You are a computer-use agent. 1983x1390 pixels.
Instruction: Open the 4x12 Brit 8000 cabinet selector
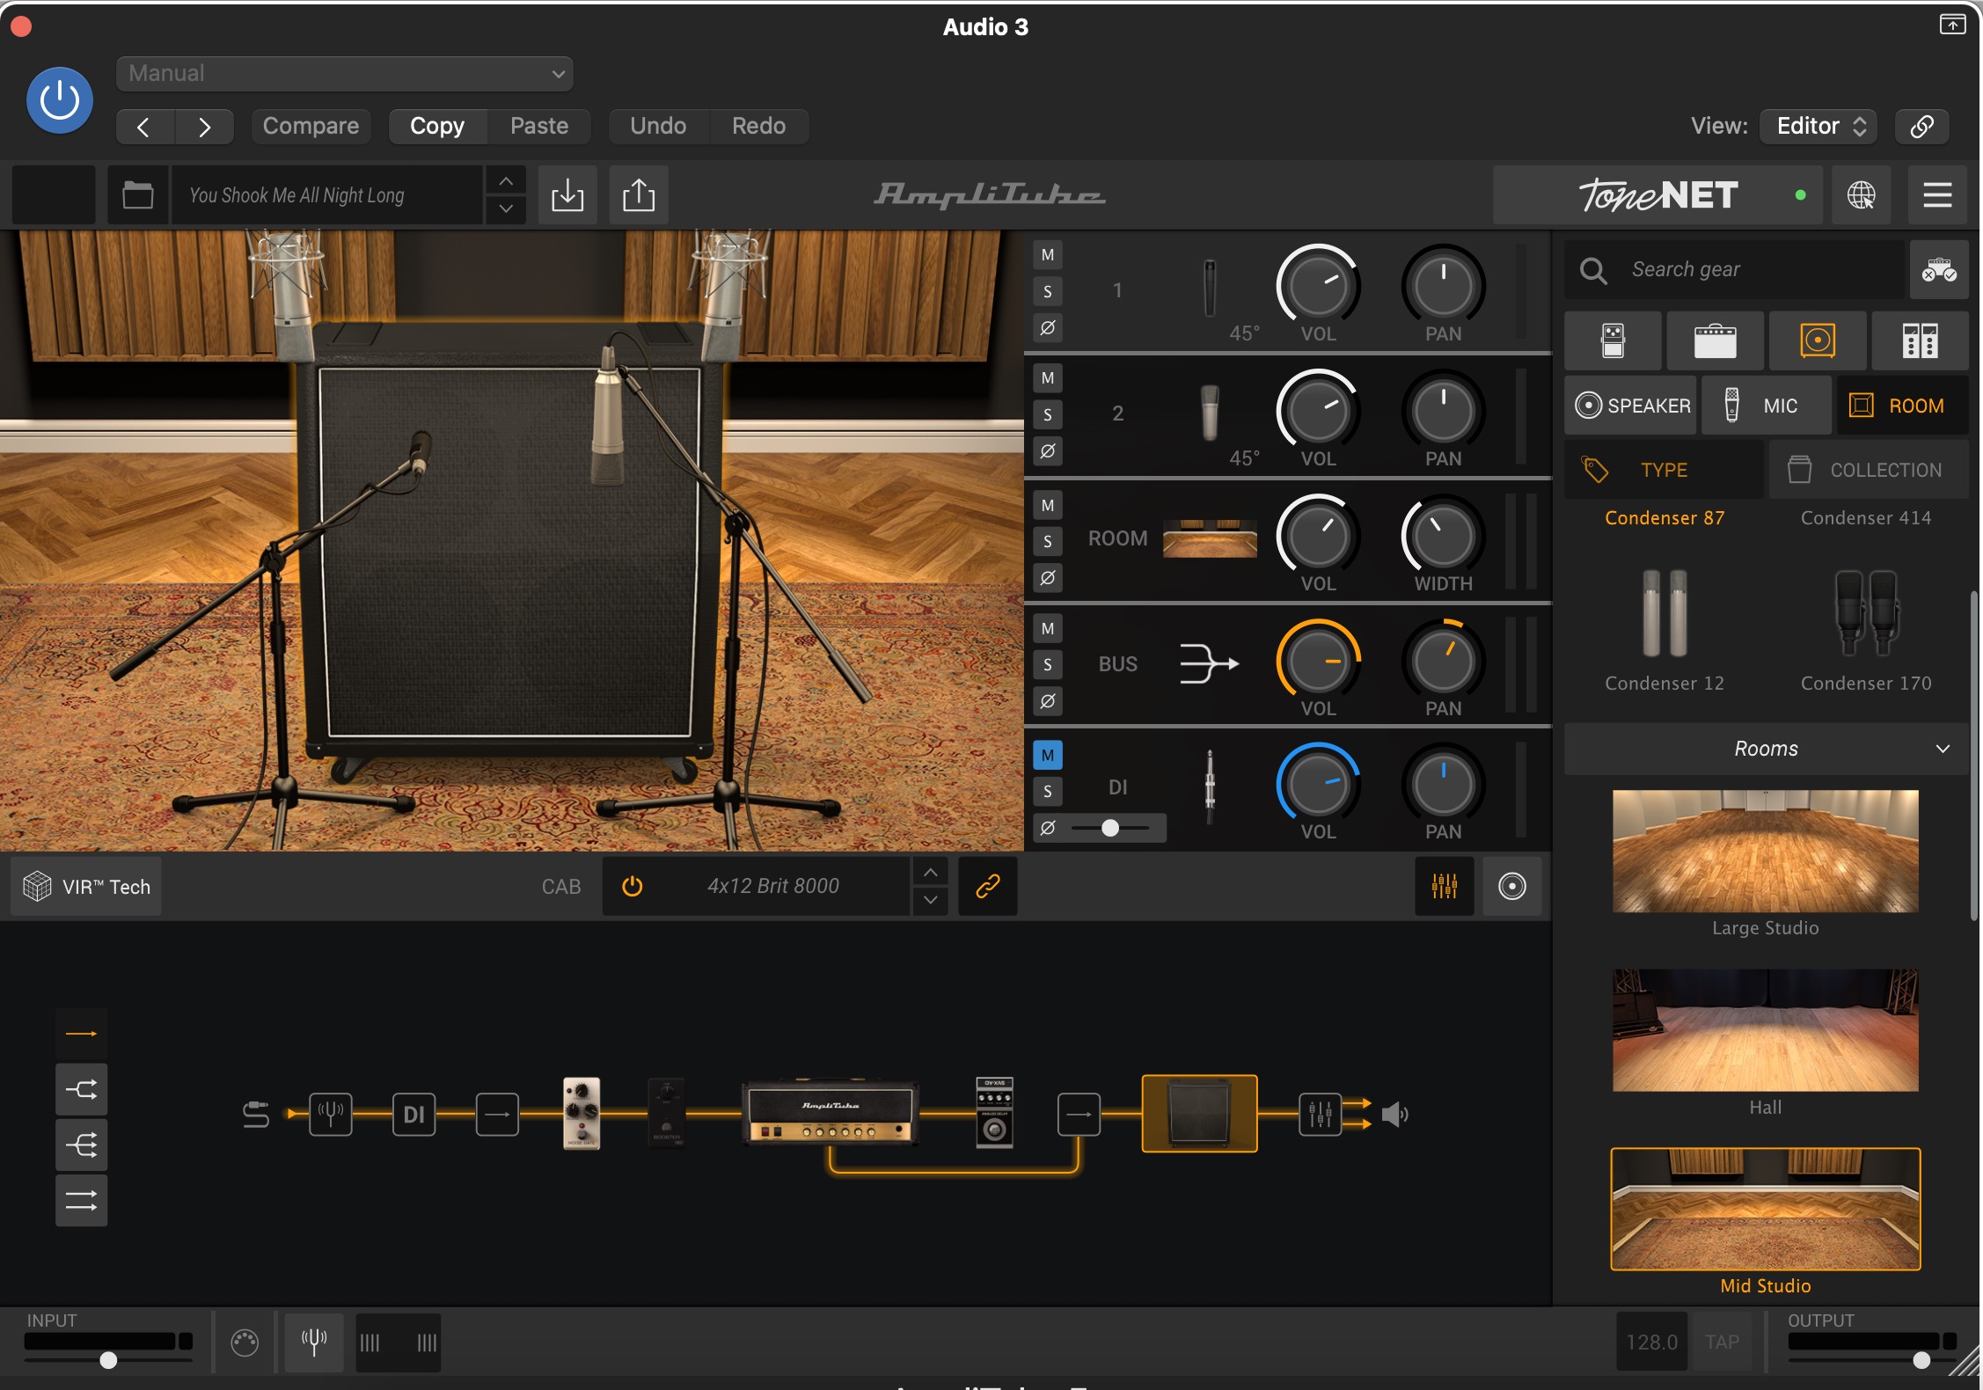(773, 886)
